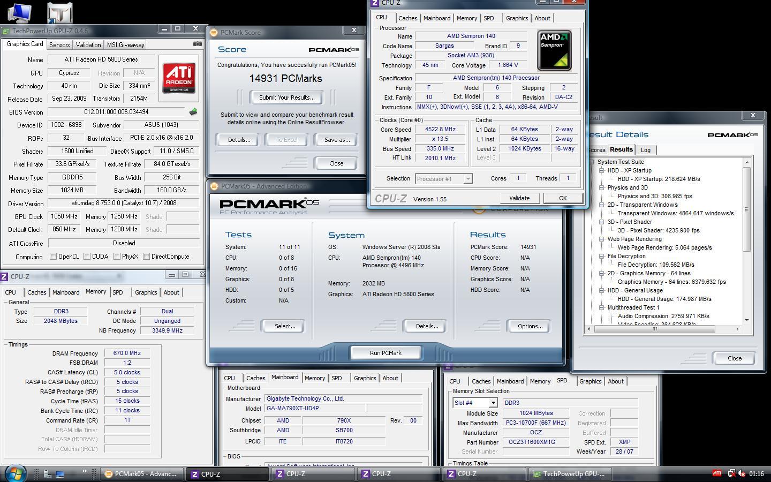Click the ATI Radeon logo in GPU-Z
This screenshot has height=482, width=771.
pyautogui.click(x=179, y=78)
